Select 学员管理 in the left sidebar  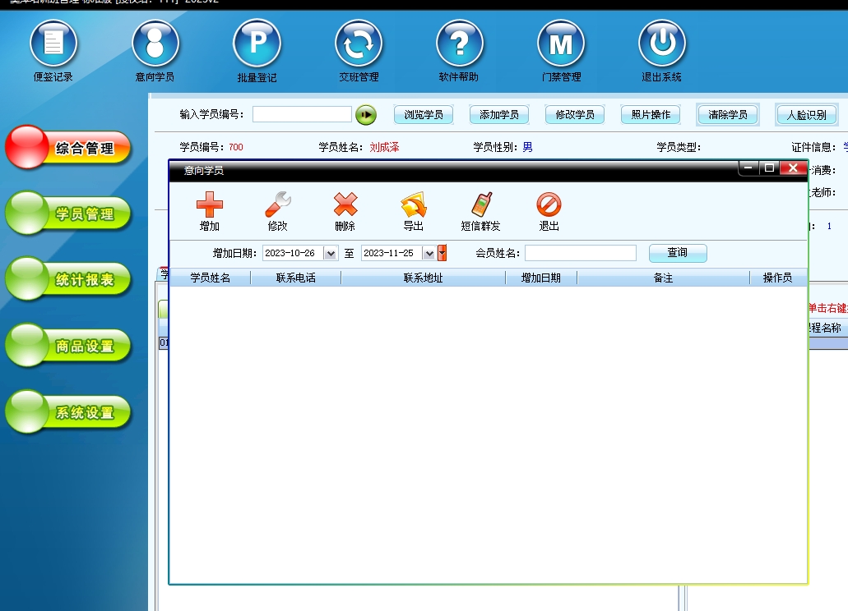[x=69, y=214]
